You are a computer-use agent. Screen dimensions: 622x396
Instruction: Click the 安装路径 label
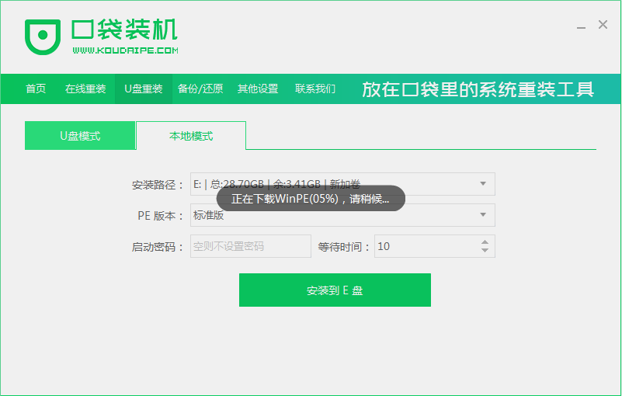[158, 185]
